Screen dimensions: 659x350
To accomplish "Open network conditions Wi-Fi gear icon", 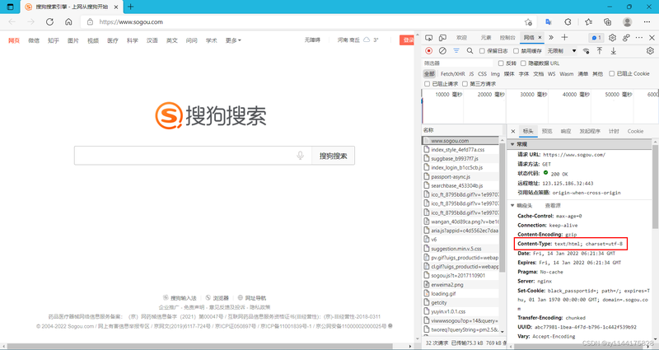I will (x=586, y=51).
